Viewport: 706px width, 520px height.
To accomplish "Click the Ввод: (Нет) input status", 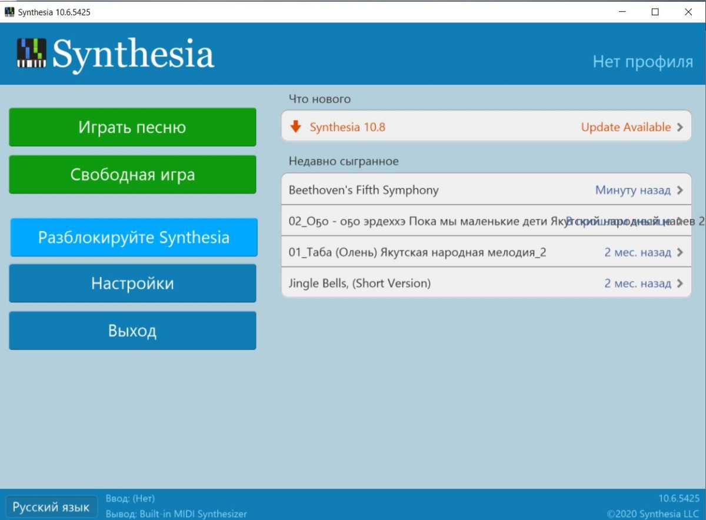I will (x=130, y=499).
